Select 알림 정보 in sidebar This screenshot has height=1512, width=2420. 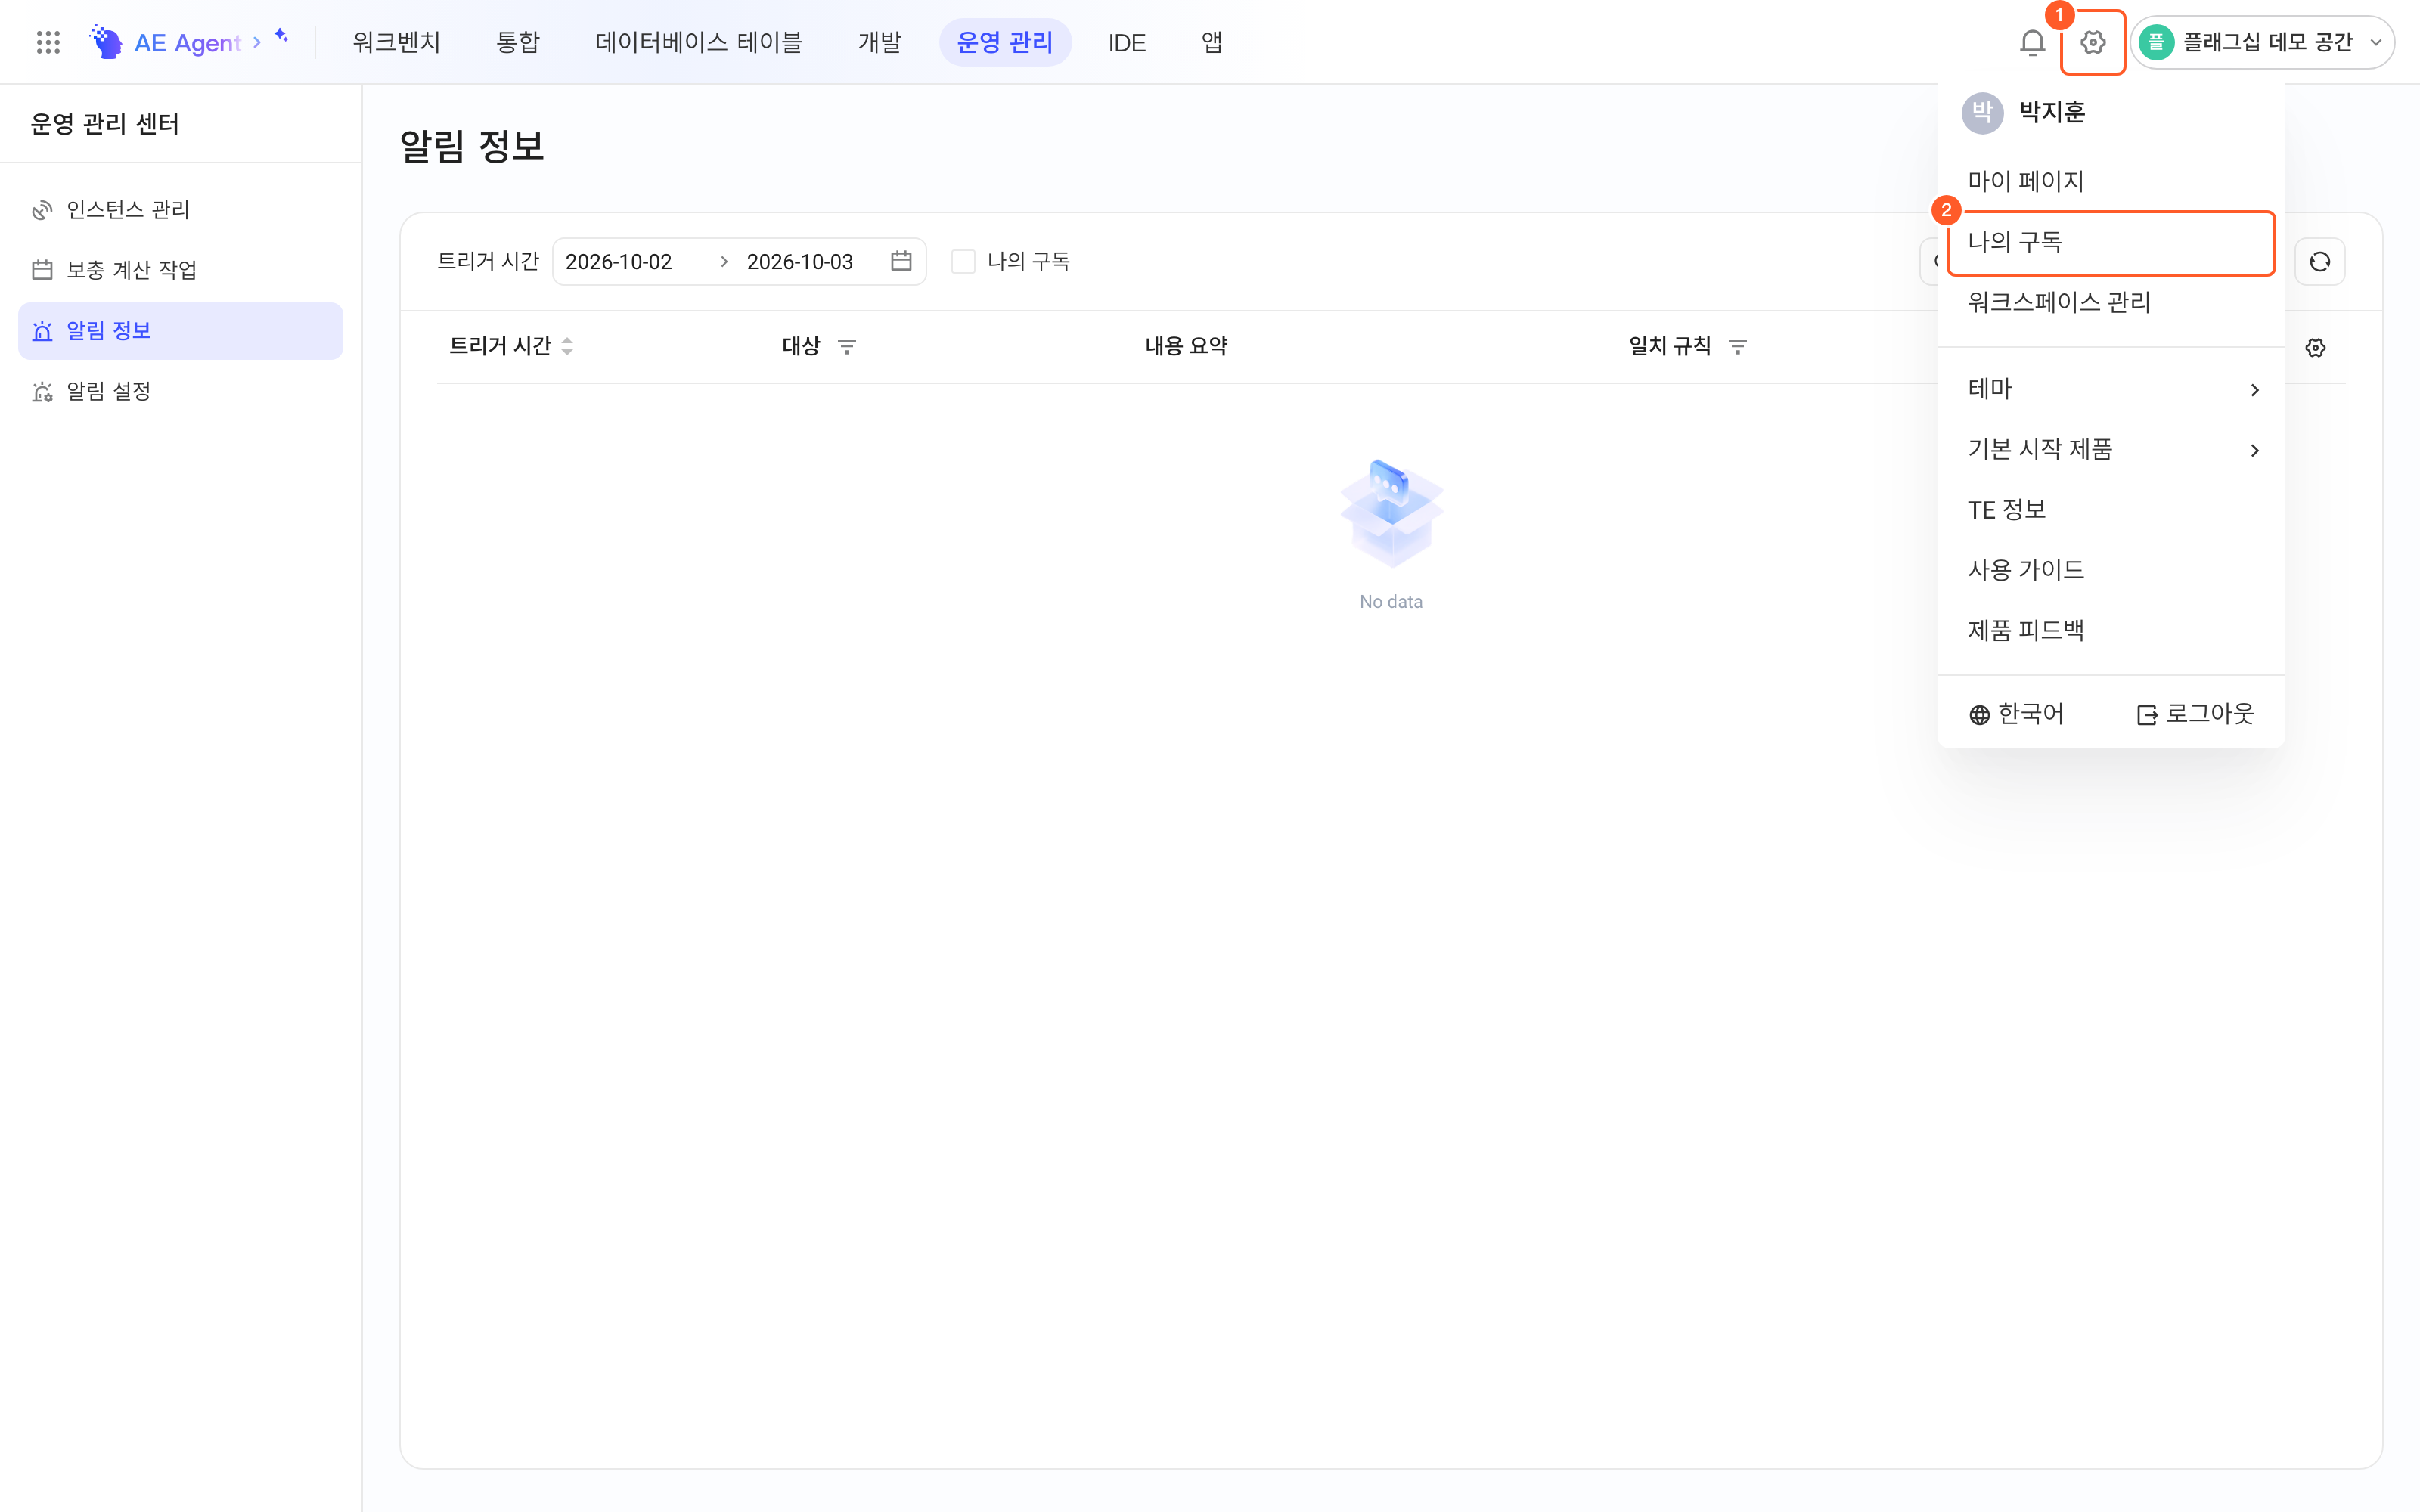[x=181, y=331]
